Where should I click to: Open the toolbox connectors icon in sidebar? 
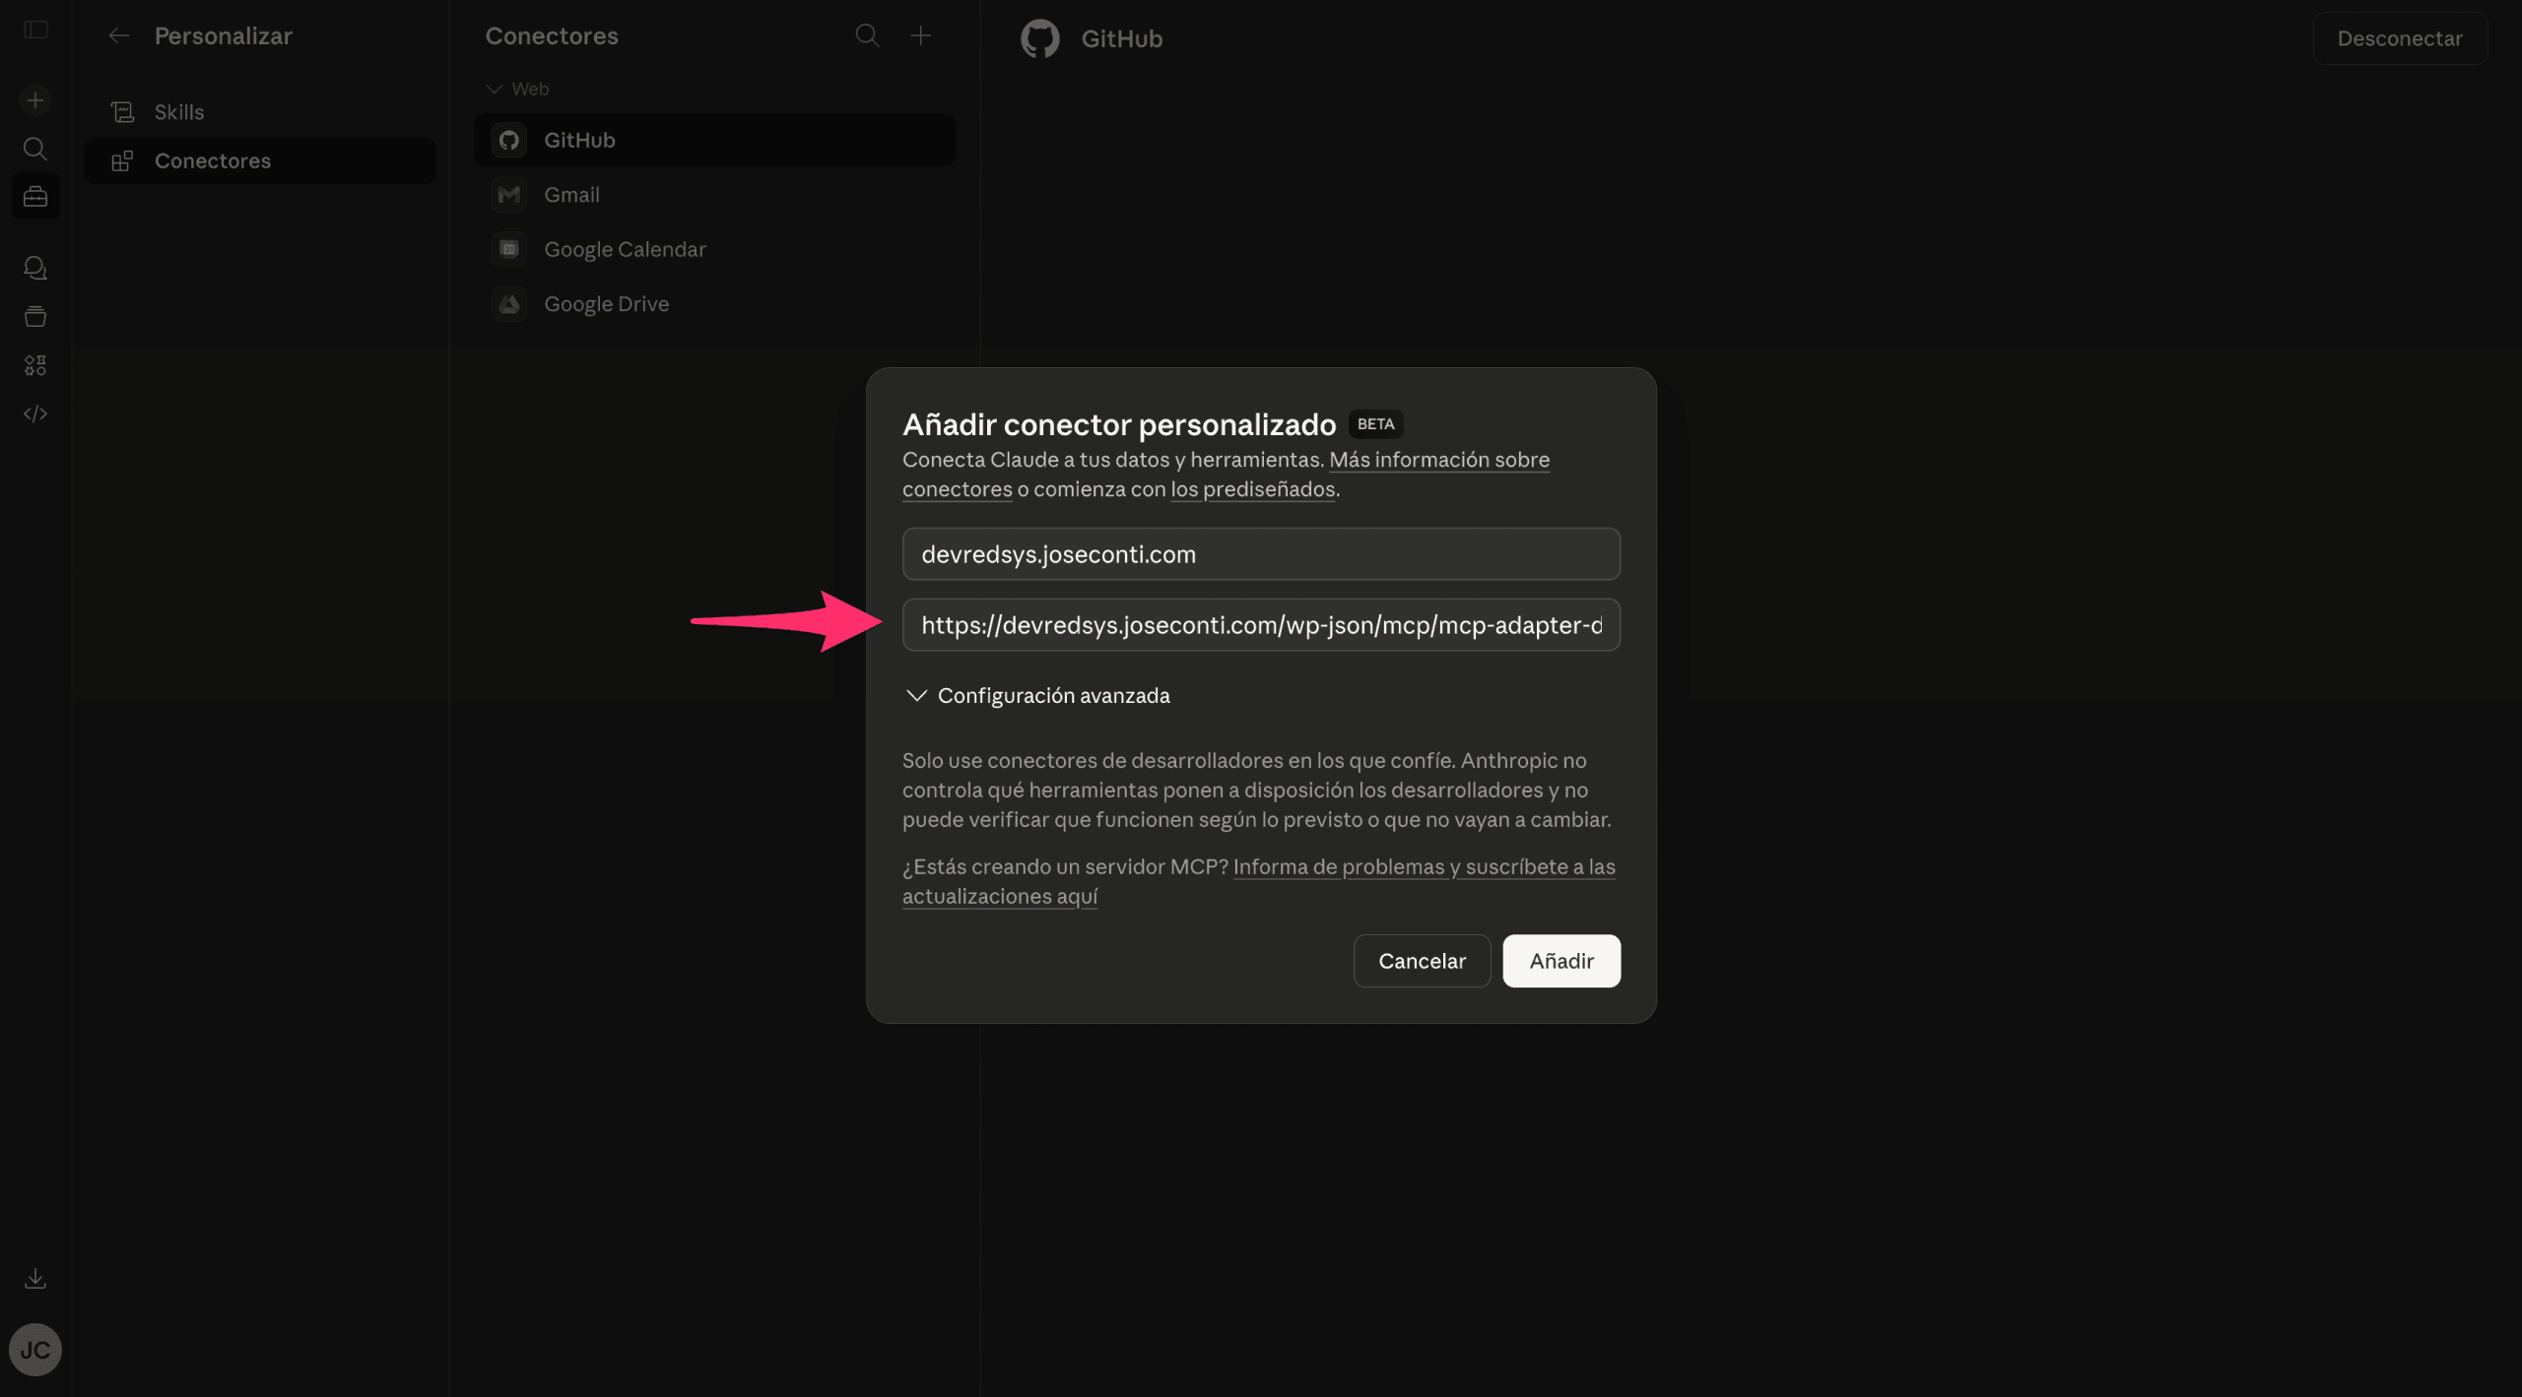click(x=35, y=196)
